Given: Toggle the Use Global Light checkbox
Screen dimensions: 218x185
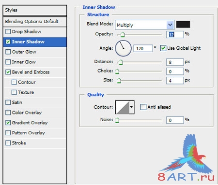Looking at the screenshot, I should pos(163,48).
